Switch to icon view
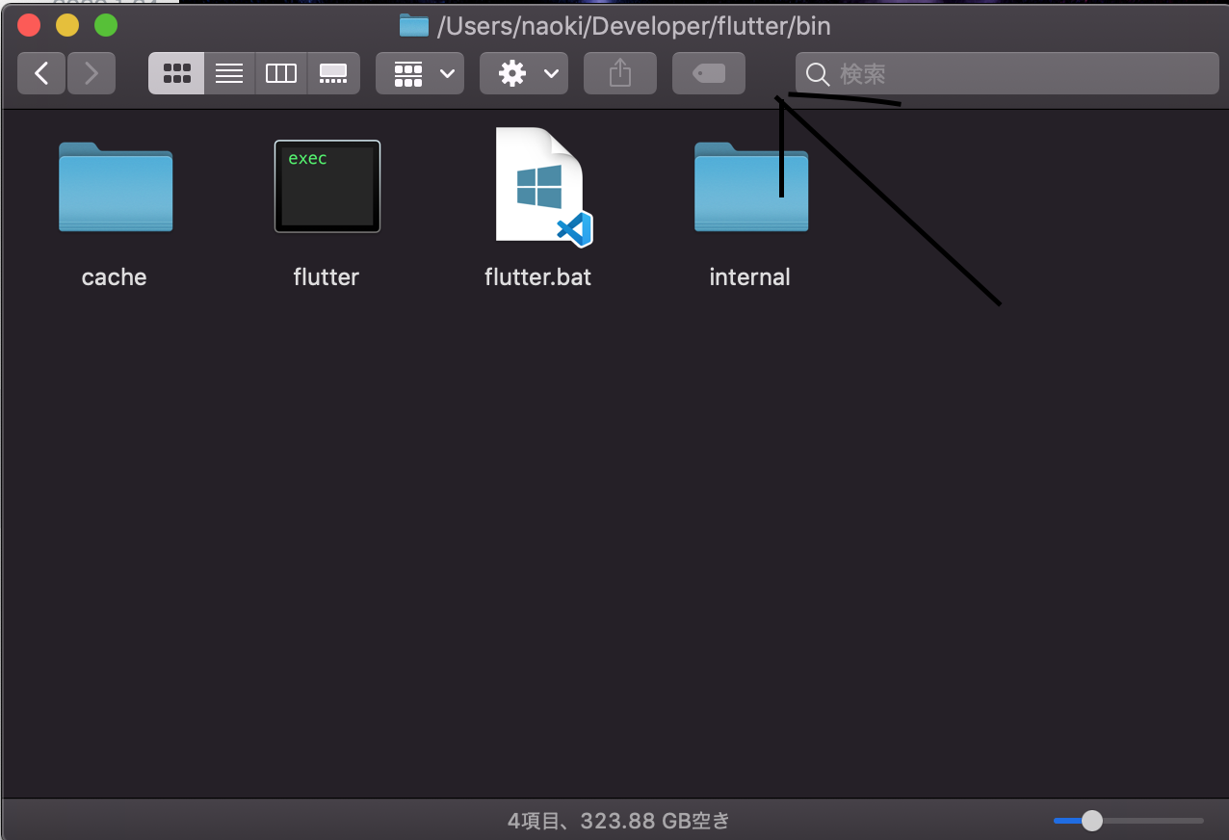The image size is (1229, 840). click(176, 73)
